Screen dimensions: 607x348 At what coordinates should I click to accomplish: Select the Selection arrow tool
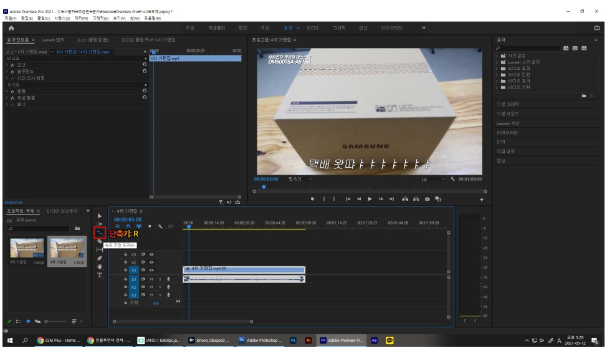point(100,216)
